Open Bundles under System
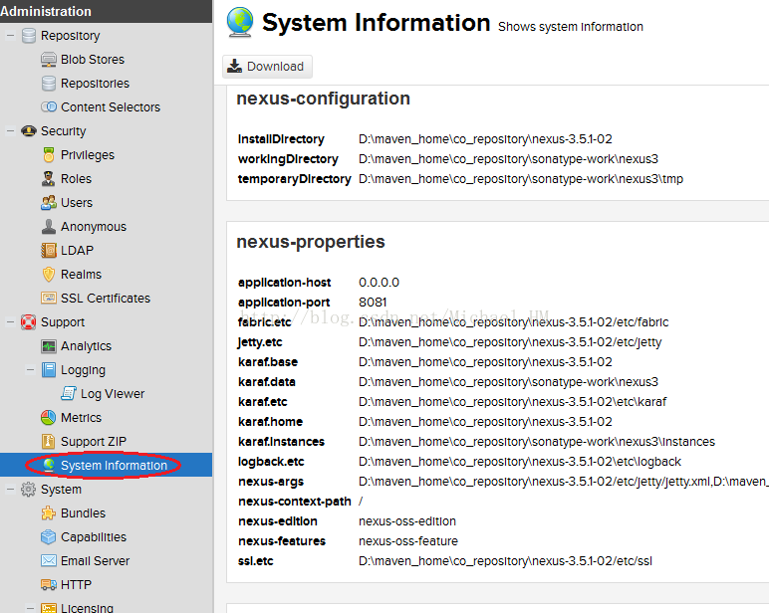The image size is (769, 613). coord(83,513)
